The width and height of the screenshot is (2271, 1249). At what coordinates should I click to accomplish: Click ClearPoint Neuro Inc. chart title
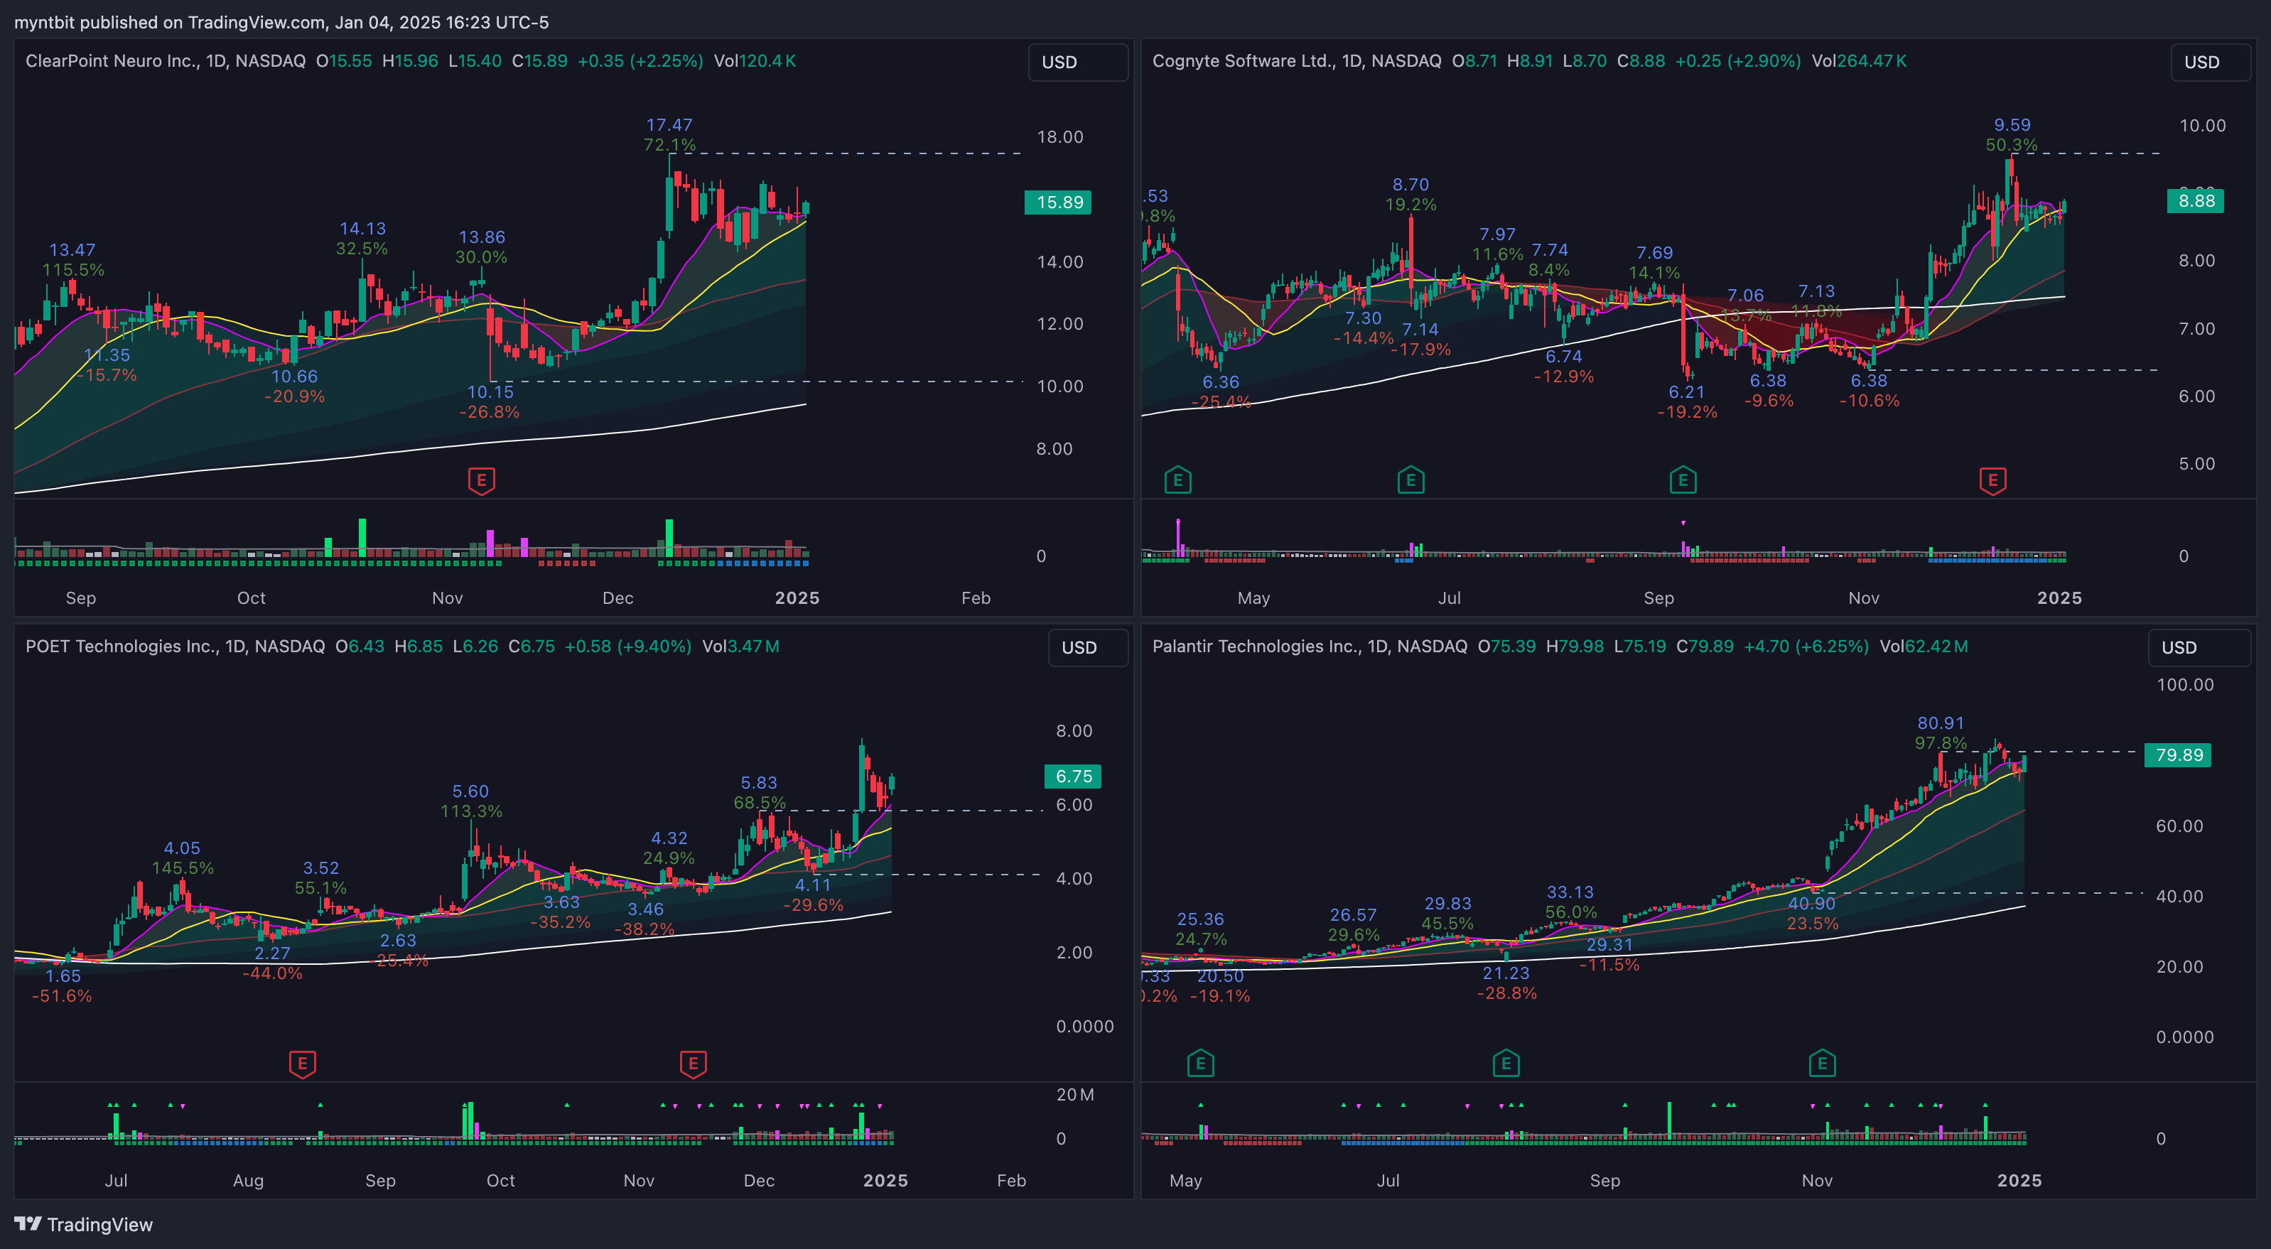point(166,61)
